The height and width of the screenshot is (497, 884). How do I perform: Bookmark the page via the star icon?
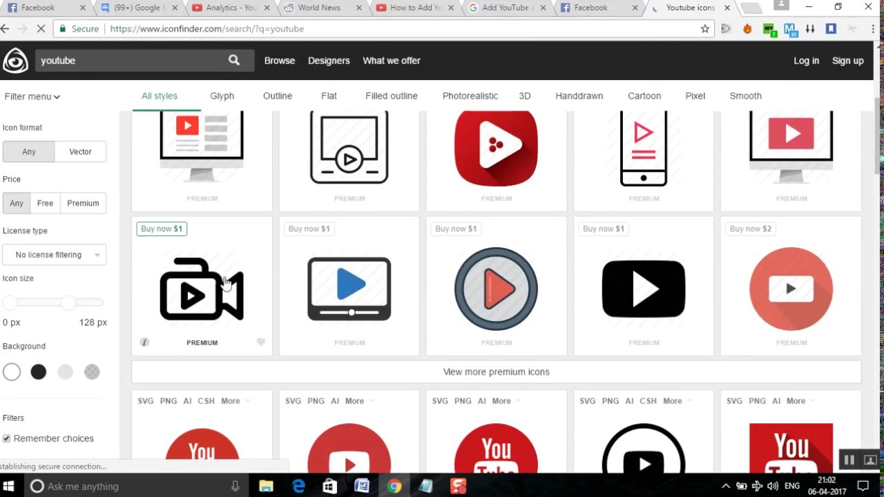(x=704, y=28)
